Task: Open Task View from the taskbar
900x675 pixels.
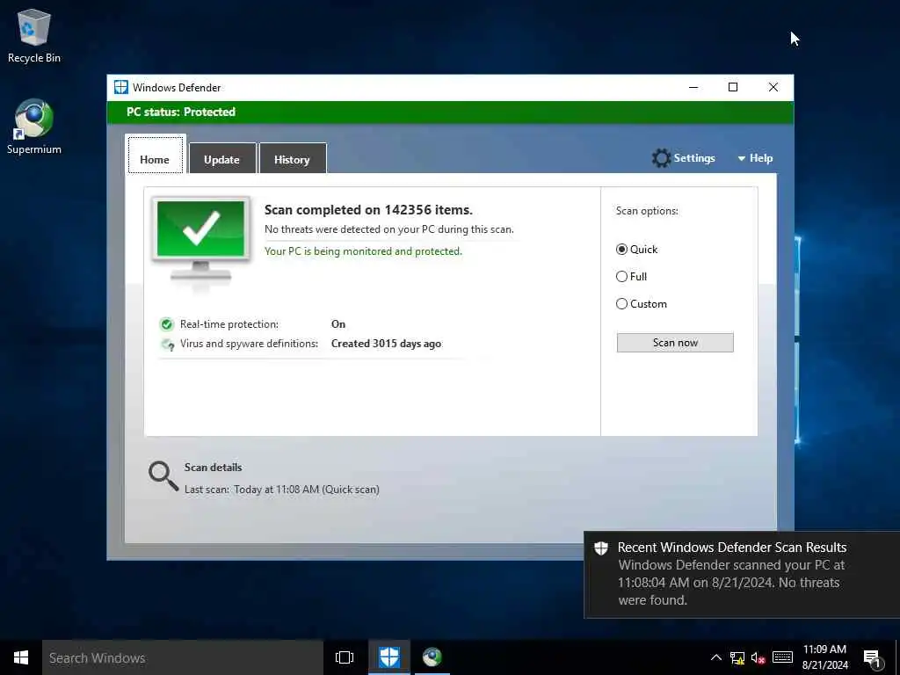Action: pos(345,657)
